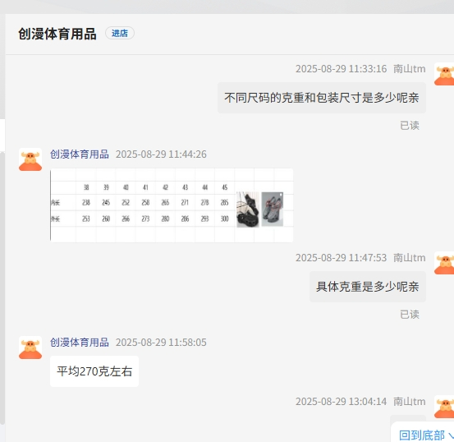Viewport: 454px width, 442px height.
Task: Click 已读 status under 具体克重 message
Action: tap(410, 315)
